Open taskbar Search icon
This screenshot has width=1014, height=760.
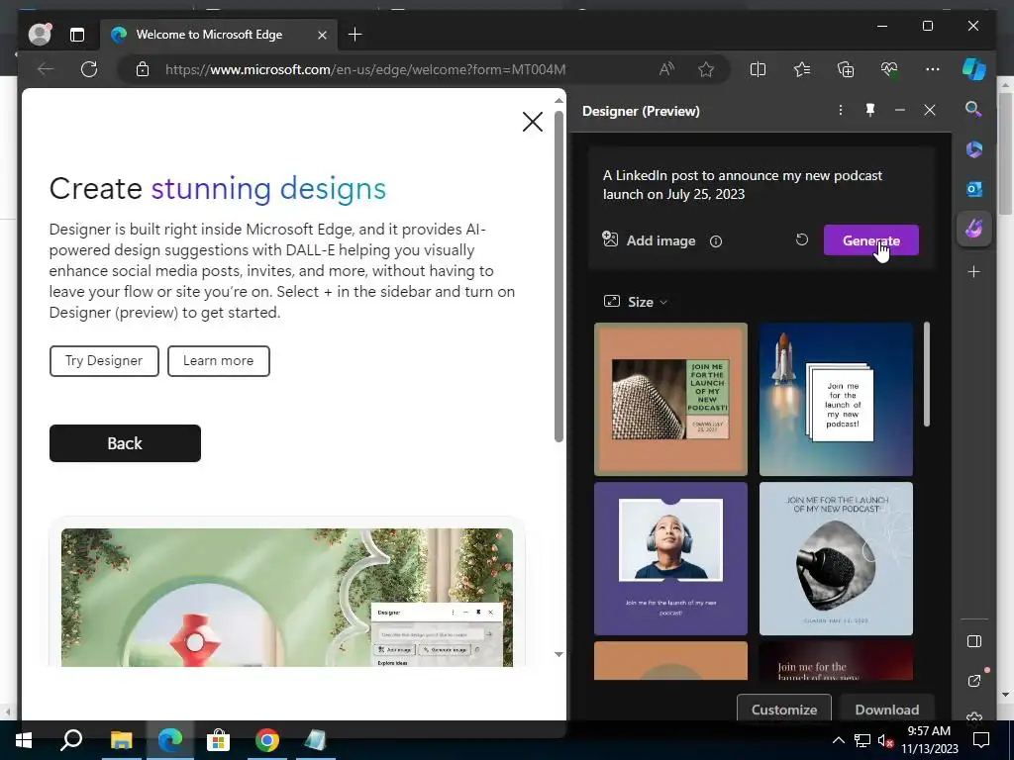pos(71,740)
